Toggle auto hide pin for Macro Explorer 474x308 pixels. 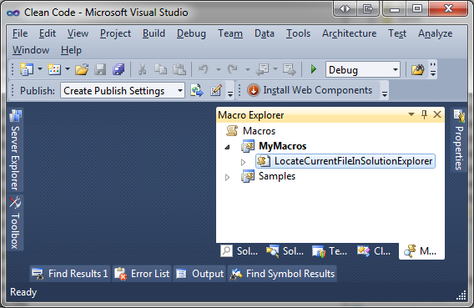click(424, 114)
